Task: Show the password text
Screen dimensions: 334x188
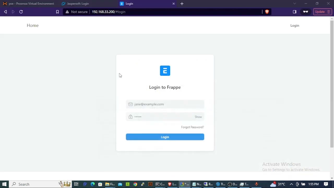Action: tap(198, 117)
